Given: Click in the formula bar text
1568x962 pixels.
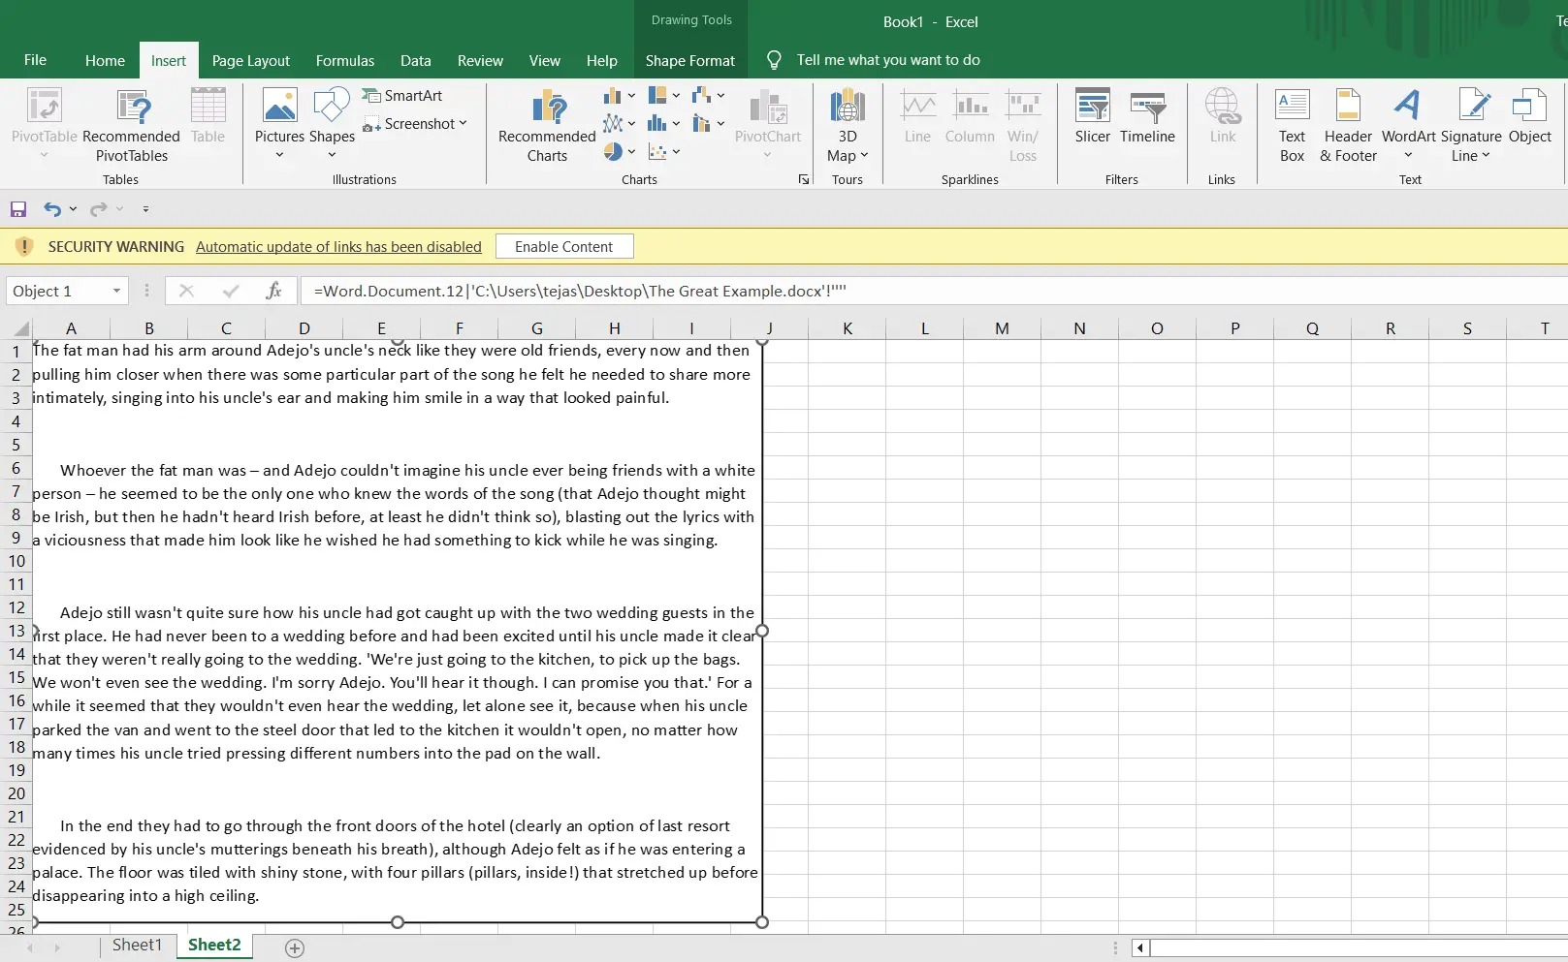Looking at the screenshot, I should coord(580,291).
